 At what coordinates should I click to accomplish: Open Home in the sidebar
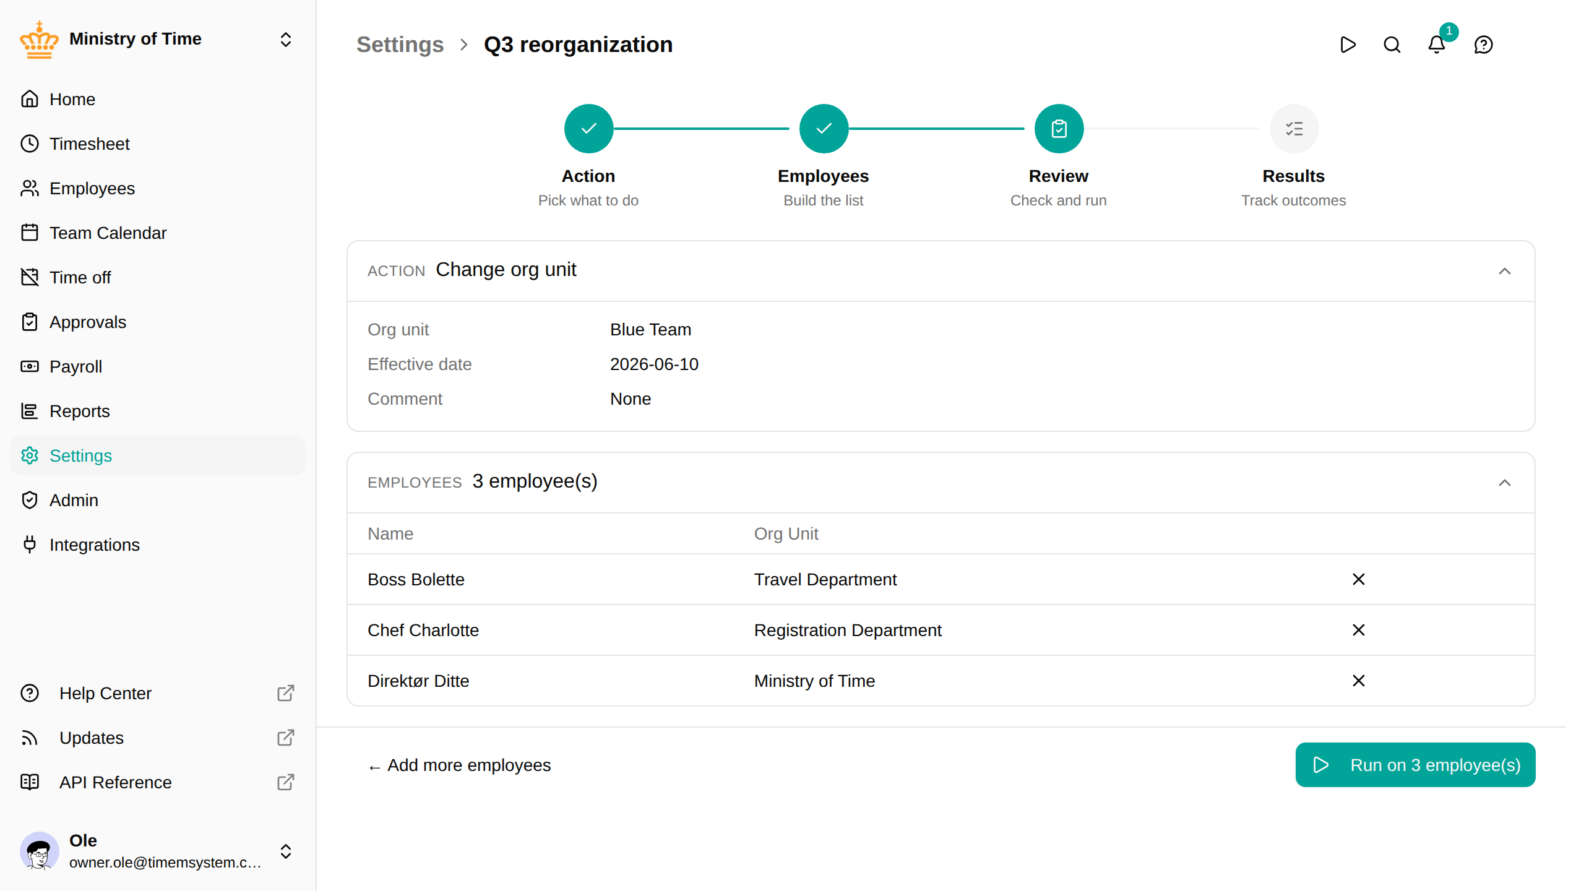tap(158, 99)
